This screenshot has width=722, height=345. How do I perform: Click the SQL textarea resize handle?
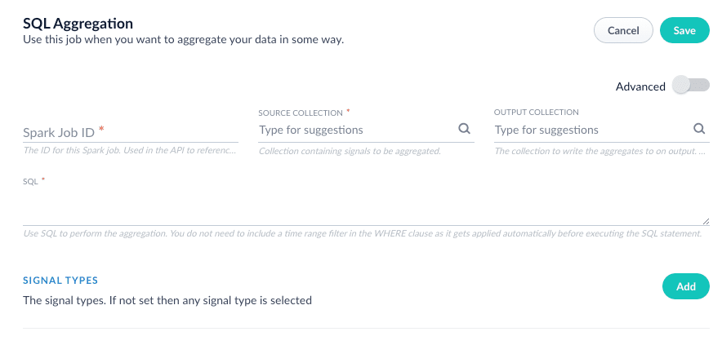coord(706,221)
